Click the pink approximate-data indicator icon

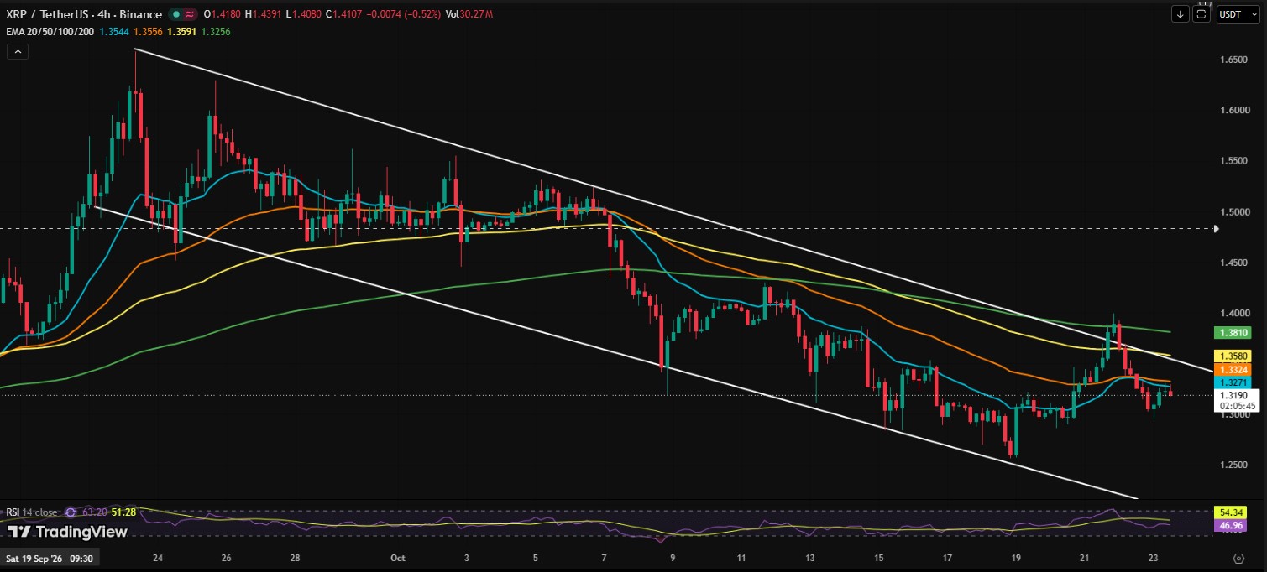[190, 14]
